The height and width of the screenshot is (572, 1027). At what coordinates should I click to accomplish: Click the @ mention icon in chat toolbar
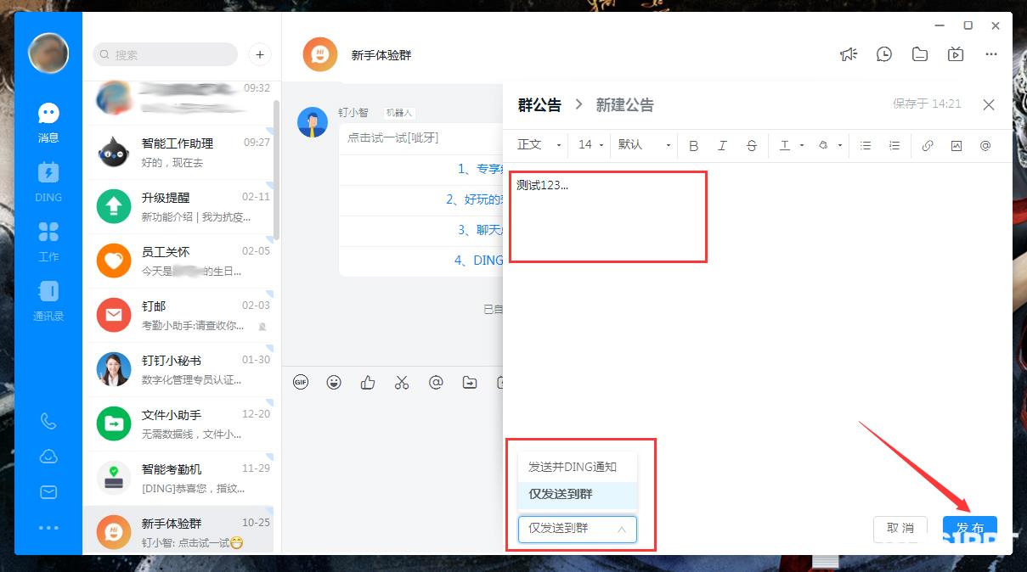coord(436,382)
